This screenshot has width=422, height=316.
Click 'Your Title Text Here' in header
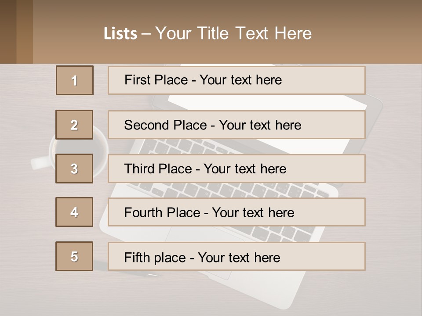pos(233,33)
